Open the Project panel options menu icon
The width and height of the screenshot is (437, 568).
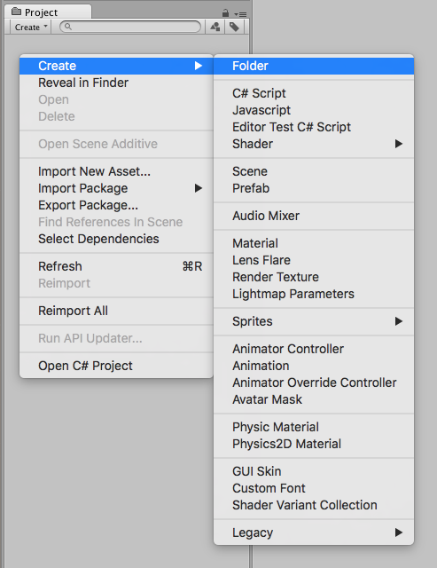[240, 14]
